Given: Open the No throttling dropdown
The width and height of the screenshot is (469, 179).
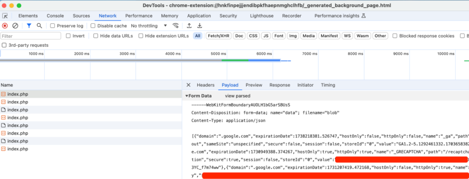Looking at the screenshot, I should point(149,26).
